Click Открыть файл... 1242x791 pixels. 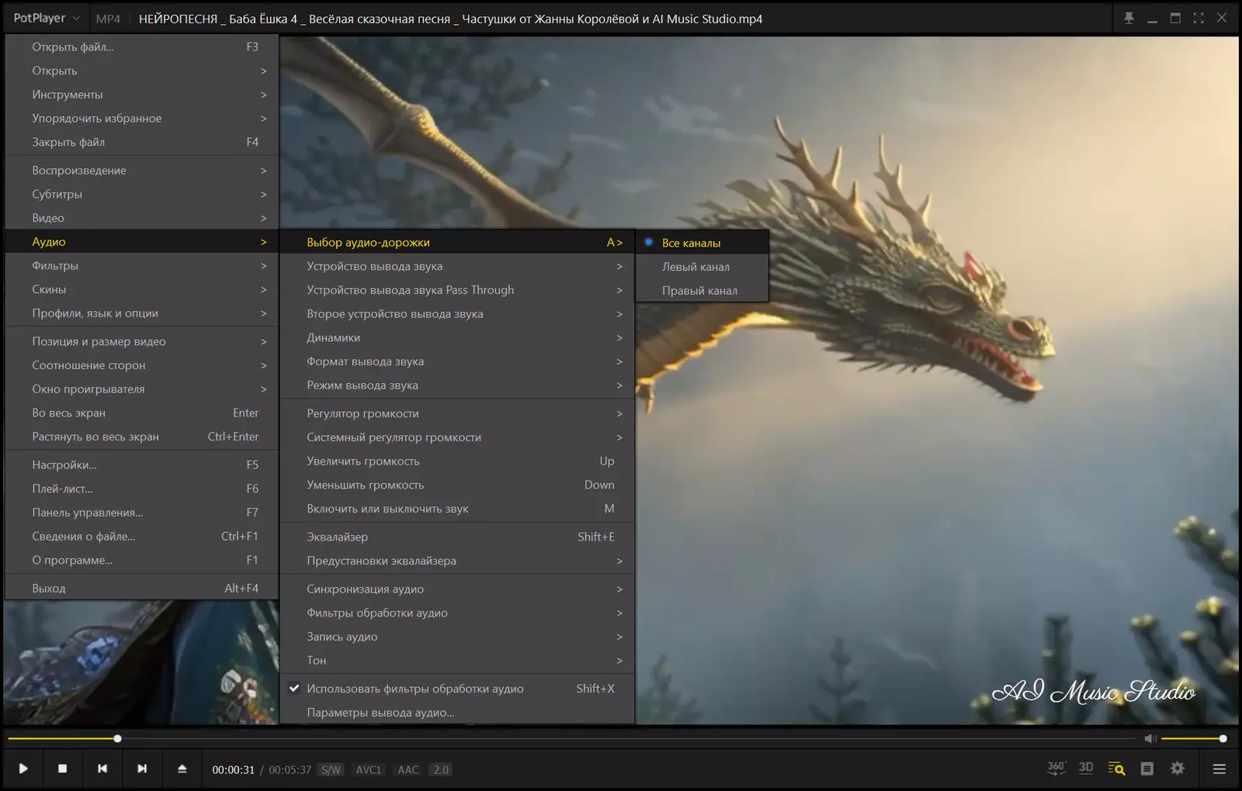[142, 47]
